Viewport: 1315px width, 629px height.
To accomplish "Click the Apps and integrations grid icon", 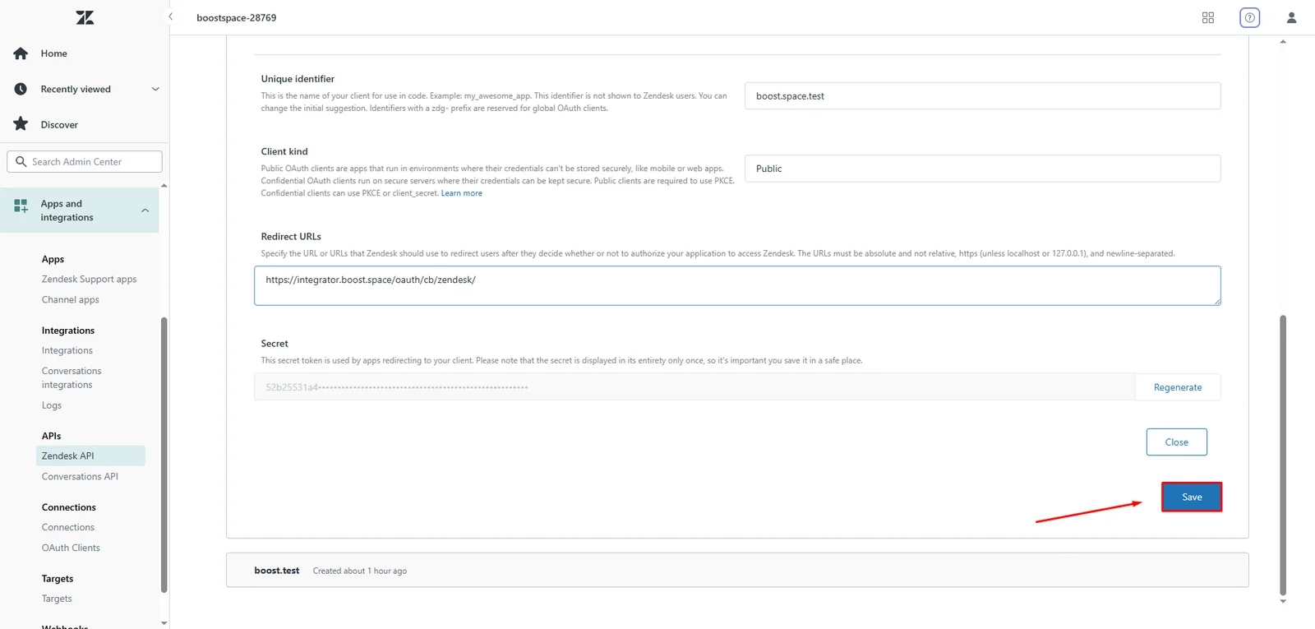I will (x=21, y=206).
